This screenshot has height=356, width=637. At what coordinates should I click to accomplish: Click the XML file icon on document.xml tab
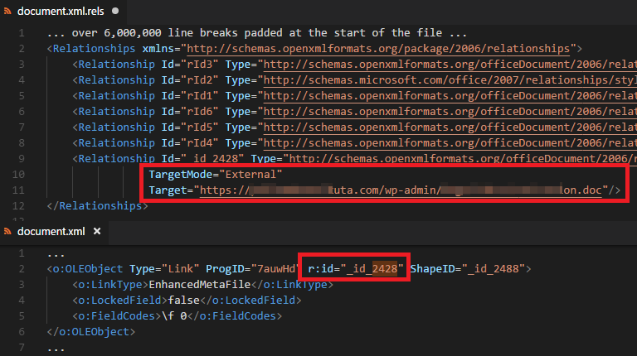[9, 231]
